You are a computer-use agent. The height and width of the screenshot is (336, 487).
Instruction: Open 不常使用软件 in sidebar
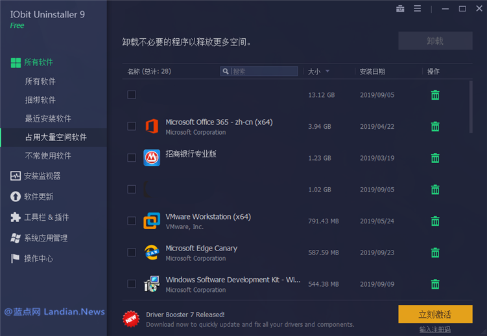coord(48,156)
